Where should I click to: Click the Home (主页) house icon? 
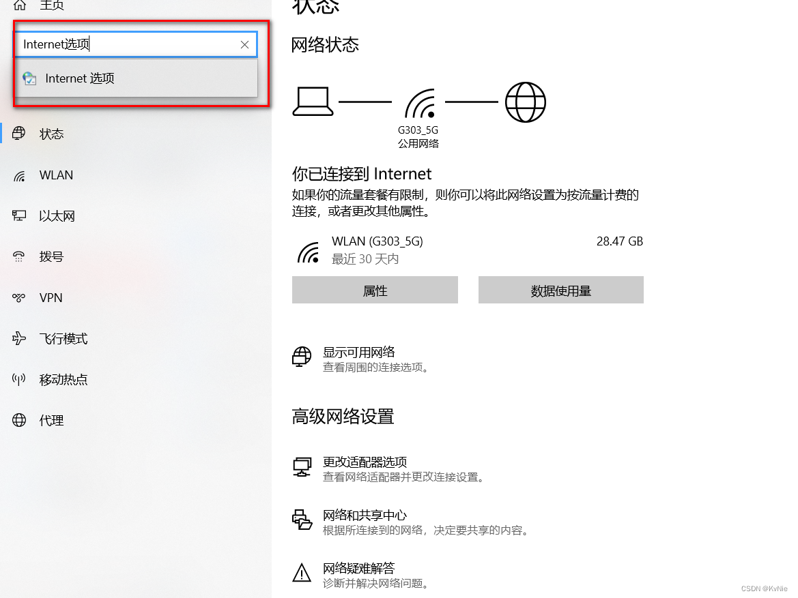point(19,5)
